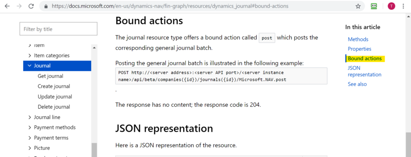Image resolution: width=411 pixels, height=157 pixels.
Task: Collapse the Journal section chevron
Action: tap(29, 66)
